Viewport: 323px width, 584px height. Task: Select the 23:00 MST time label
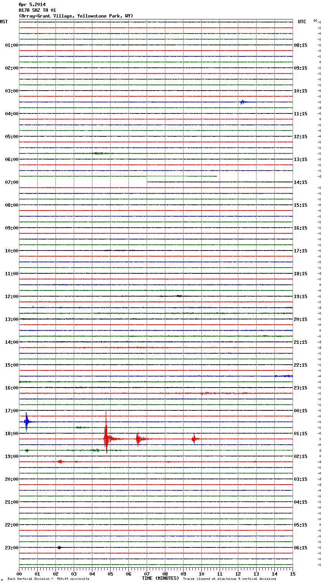pos(11,548)
